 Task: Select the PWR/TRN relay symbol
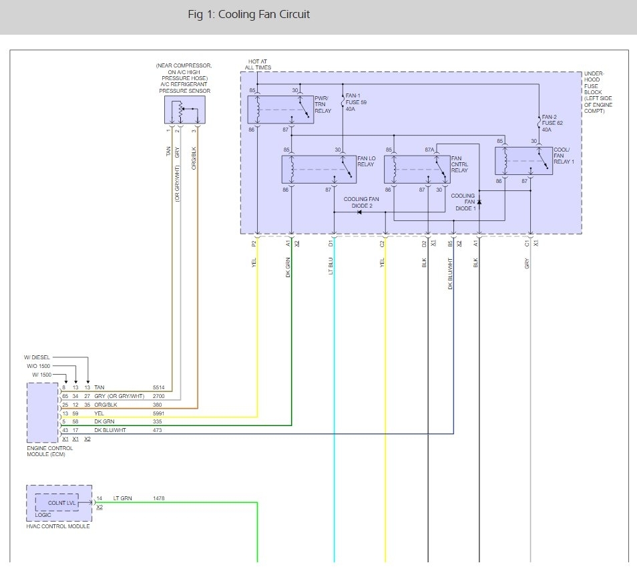point(280,109)
